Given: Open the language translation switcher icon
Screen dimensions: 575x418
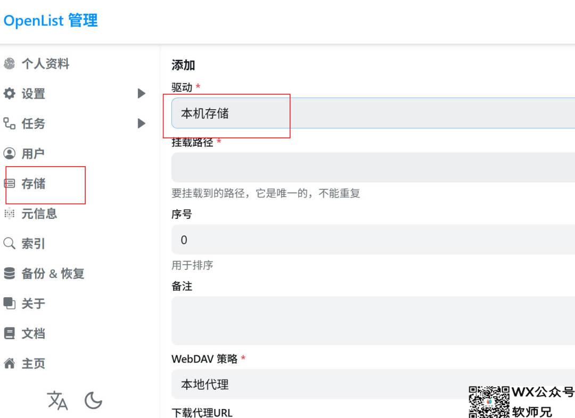Looking at the screenshot, I should click(x=57, y=400).
